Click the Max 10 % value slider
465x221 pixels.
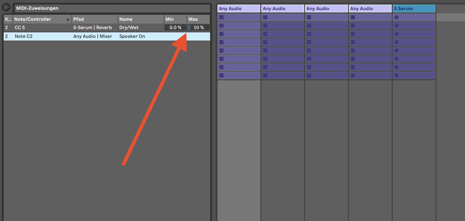pyautogui.click(x=198, y=28)
